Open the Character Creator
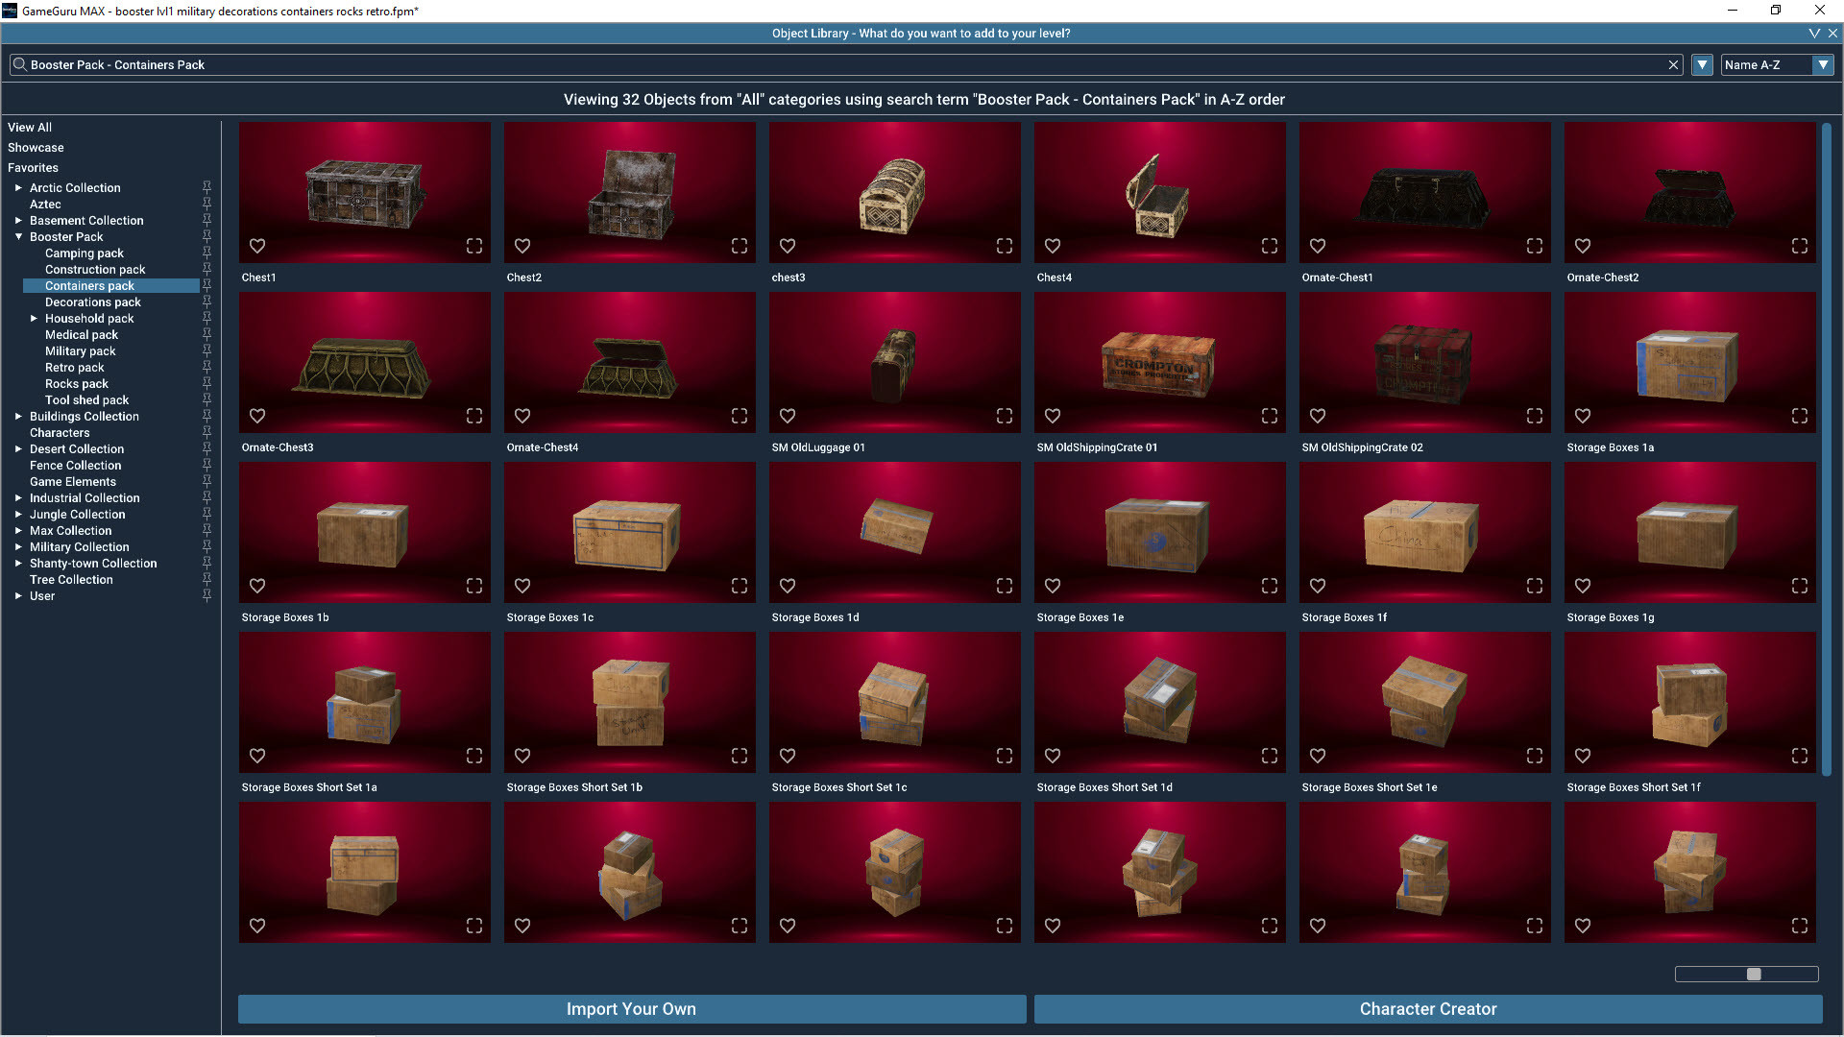This screenshot has height=1037, width=1844. pyautogui.click(x=1427, y=1009)
